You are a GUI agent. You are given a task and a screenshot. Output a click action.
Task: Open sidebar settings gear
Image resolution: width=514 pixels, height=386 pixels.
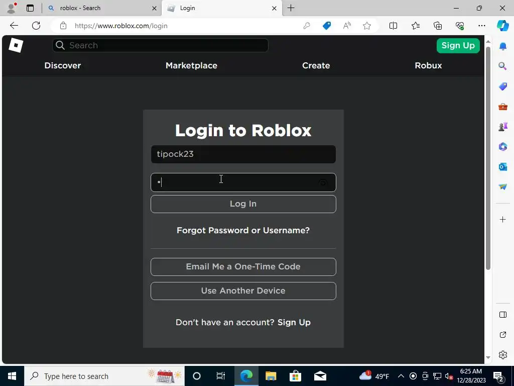click(x=502, y=355)
